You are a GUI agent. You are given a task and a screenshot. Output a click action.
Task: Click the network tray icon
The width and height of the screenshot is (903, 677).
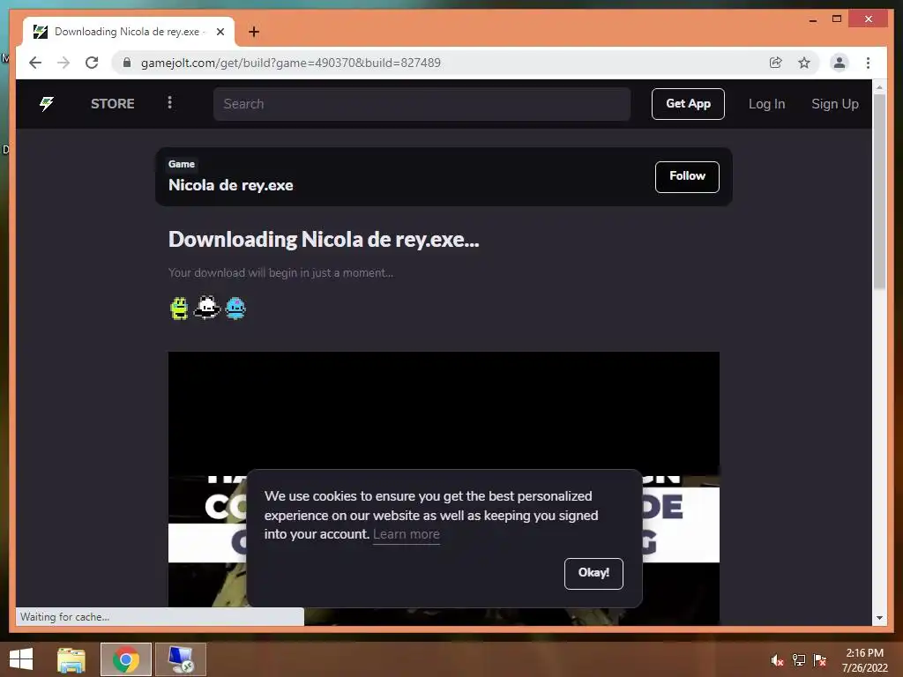tap(799, 660)
